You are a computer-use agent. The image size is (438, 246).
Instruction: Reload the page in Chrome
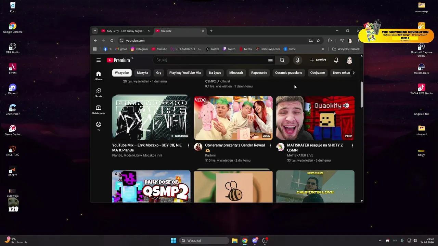point(112,40)
